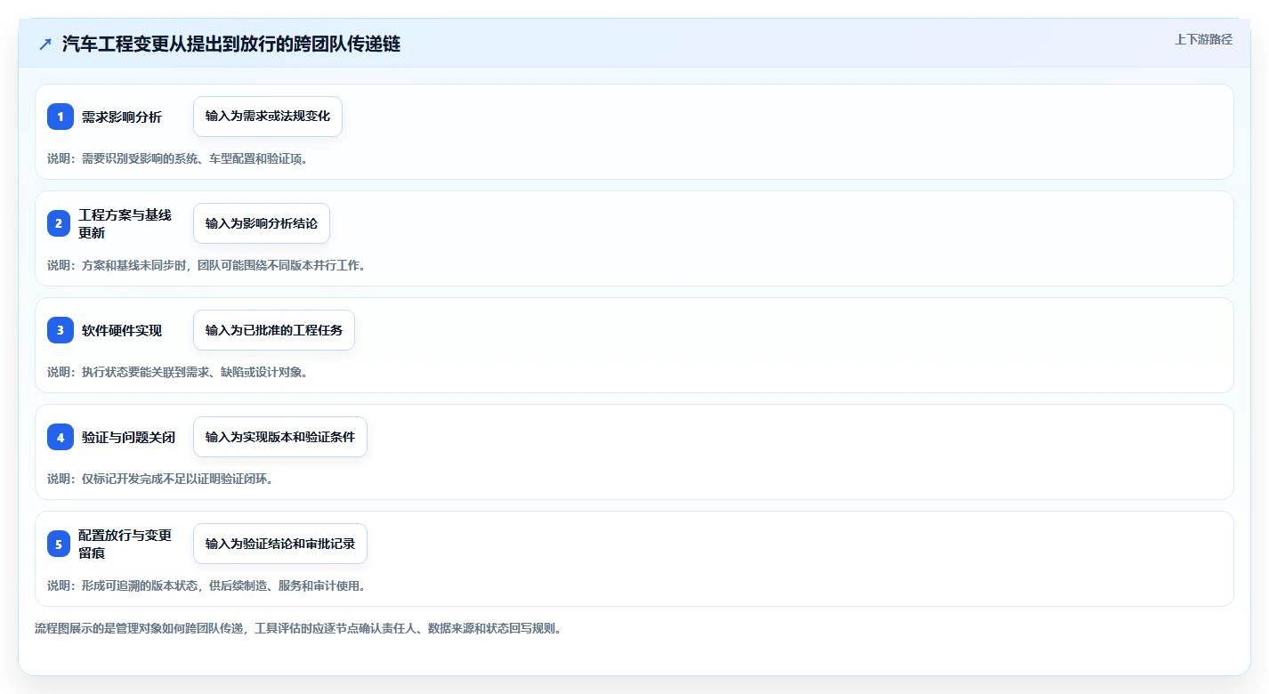The width and height of the screenshot is (1269, 694).
Task: Click the note about 形成可追溯的版本状态
Action: 206,585
